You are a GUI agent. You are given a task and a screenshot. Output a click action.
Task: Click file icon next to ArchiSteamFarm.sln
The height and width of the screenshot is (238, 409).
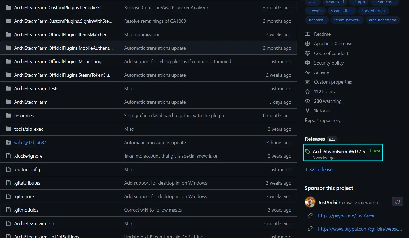[x=8, y=223]
